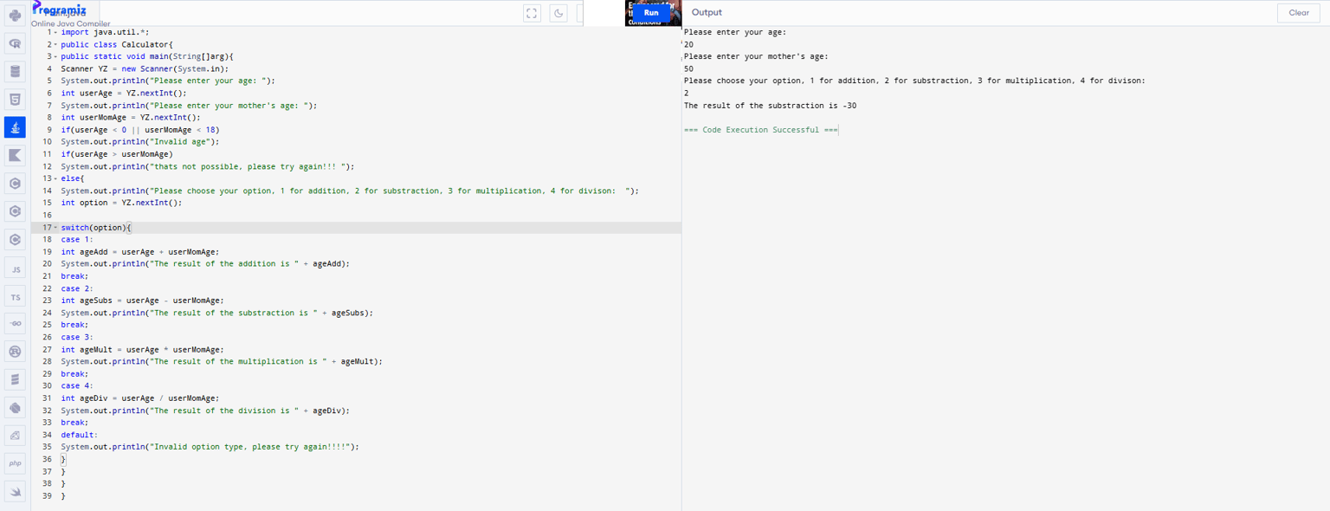Collapse the switch block at line 17
This screenshot has width=1330, height=511.
click(54, 228)
